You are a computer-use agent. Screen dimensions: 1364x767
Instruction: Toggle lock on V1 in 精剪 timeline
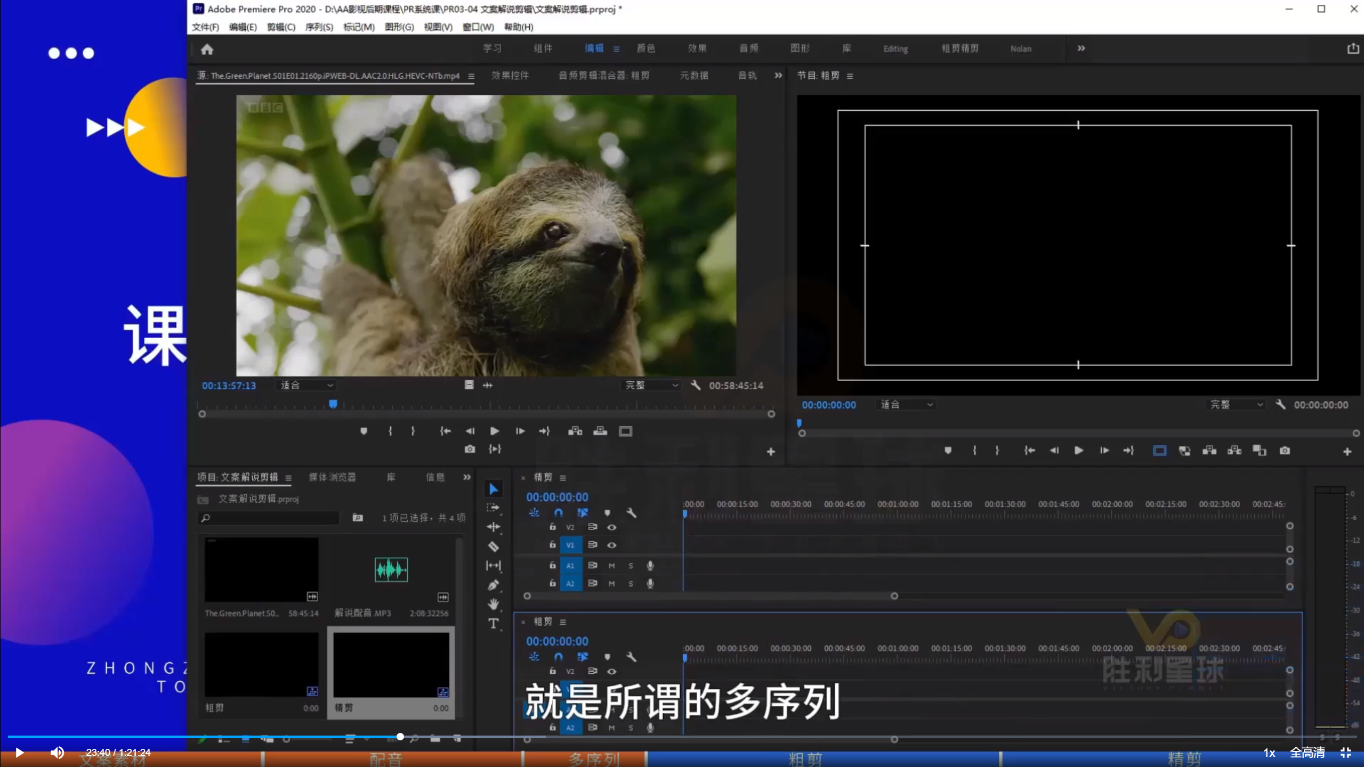[x=553, y=545]
